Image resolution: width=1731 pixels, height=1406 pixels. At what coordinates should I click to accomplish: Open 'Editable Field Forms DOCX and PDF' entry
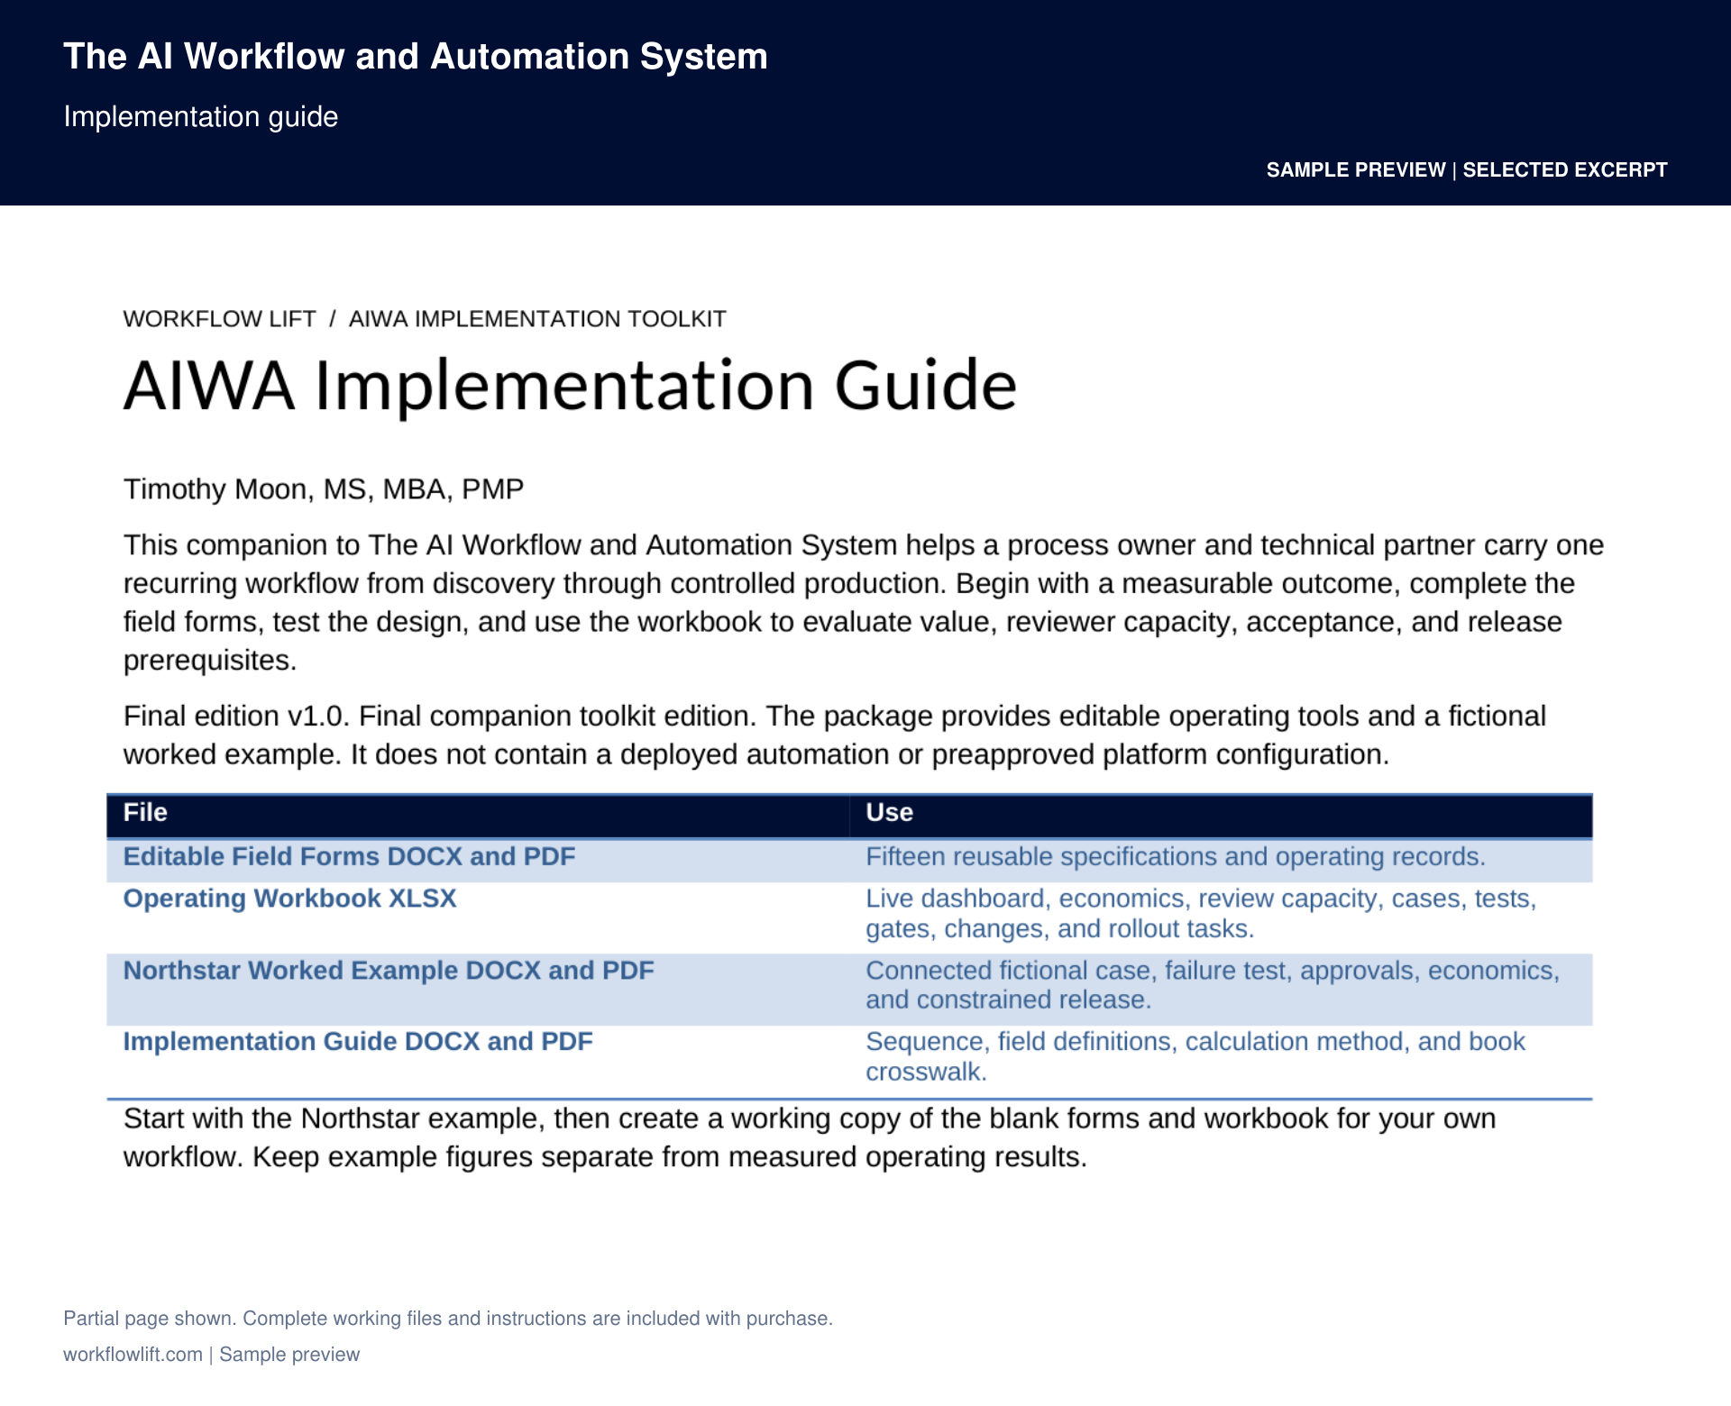point(349,856)
